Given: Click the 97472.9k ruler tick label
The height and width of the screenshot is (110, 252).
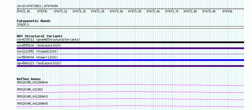Looking at the screenshot, I should (24, 11).
